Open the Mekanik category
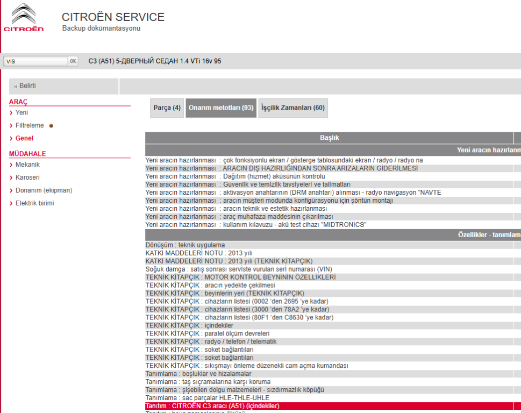 27,165
